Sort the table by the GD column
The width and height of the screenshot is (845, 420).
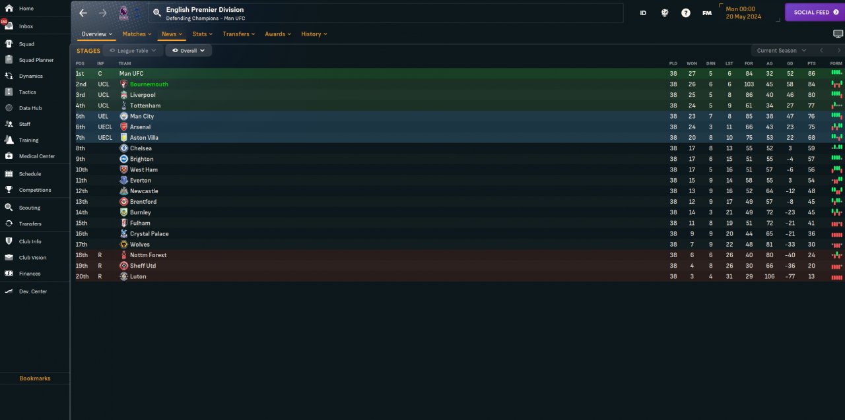coord(790,63)
